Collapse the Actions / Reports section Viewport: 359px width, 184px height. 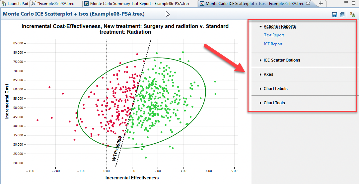[x=260, y=26]
